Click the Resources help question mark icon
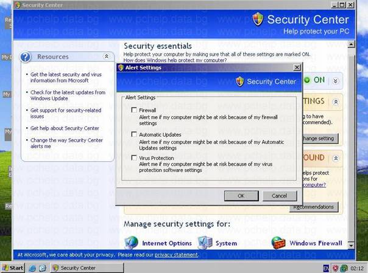Screen dimensions: 368x273 [26, 57]
